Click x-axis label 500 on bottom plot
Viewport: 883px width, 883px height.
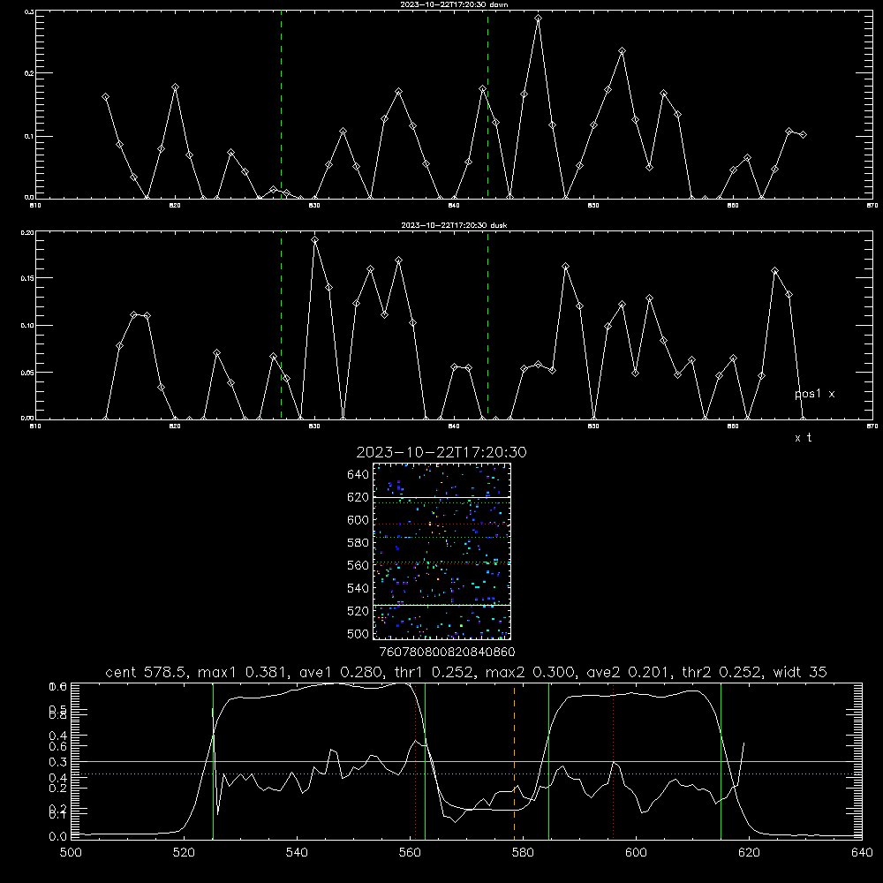click(71, 853)
